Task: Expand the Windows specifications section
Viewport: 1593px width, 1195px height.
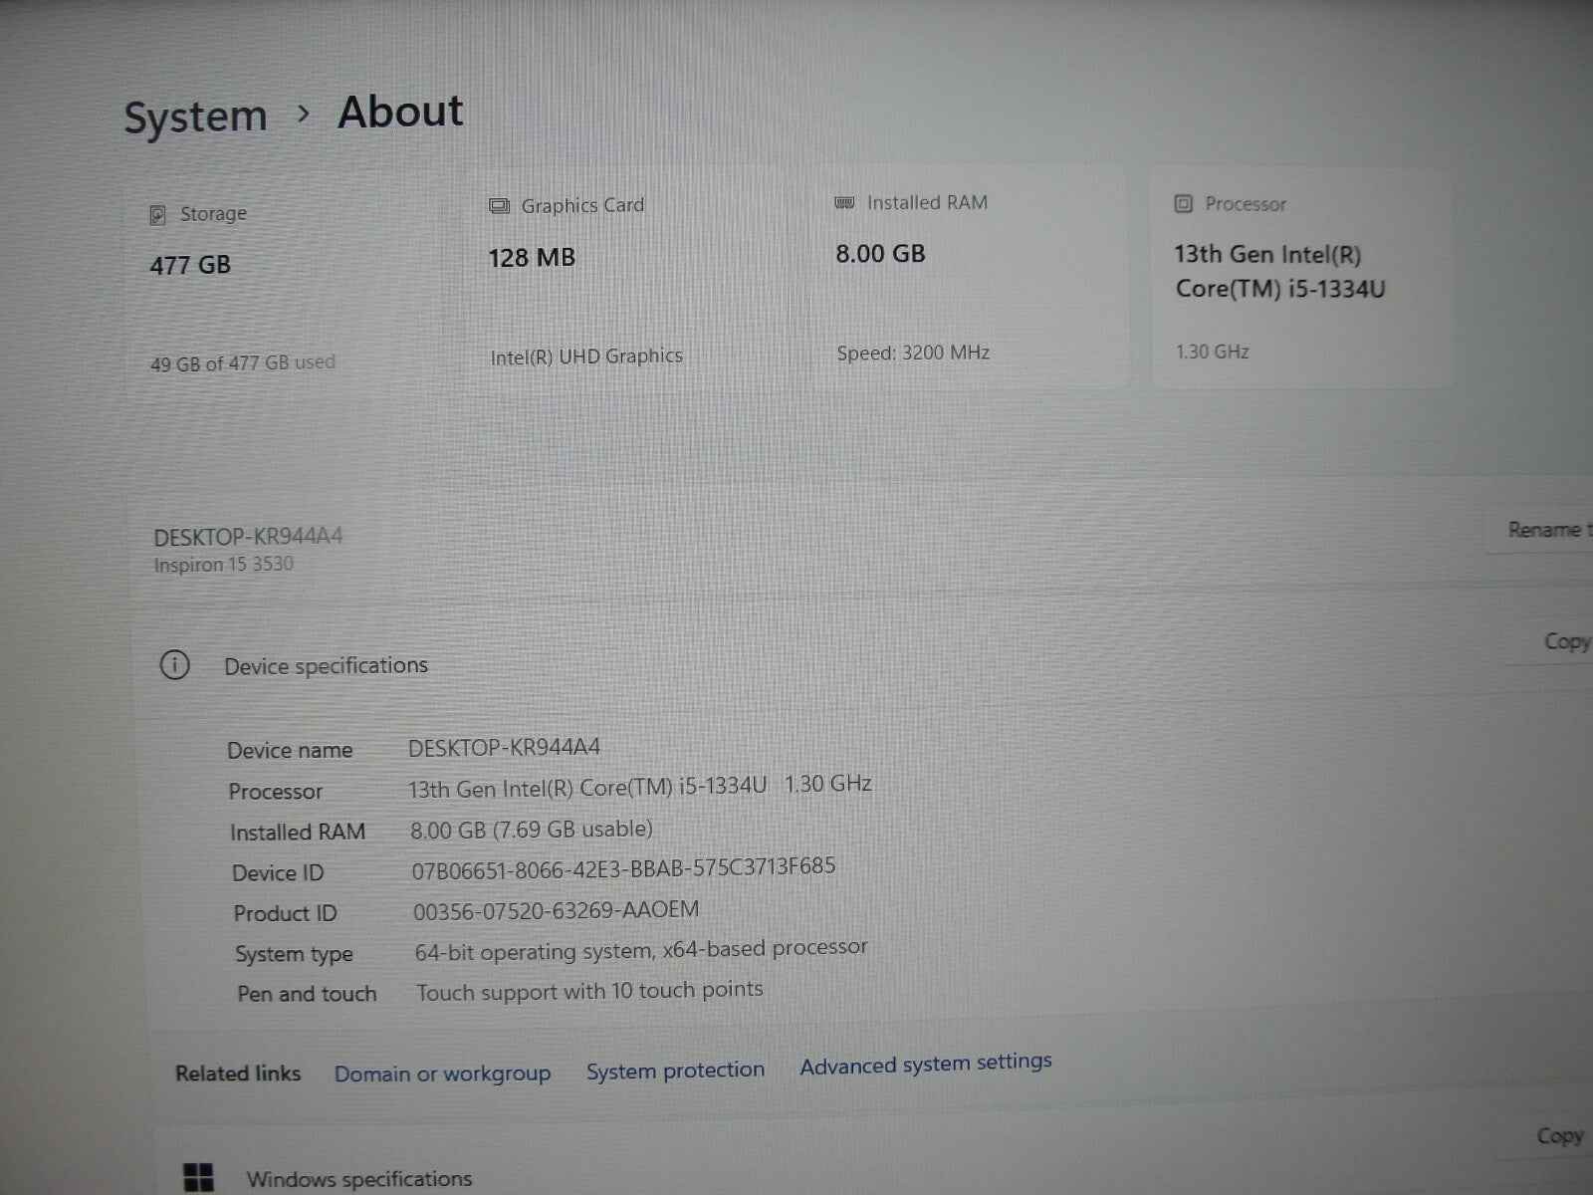Action: (x=358, y=1178)
